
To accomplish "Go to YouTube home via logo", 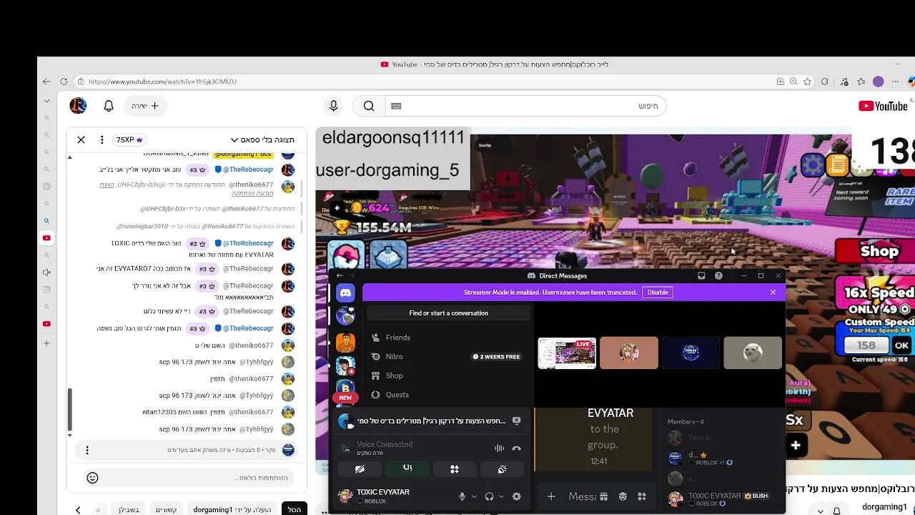I will tap(883, 106).
